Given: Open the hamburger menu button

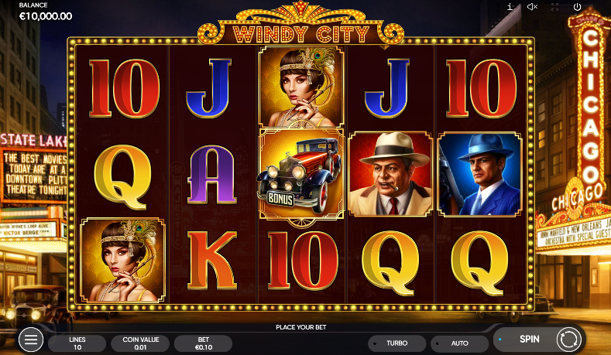Looking at the screenshot, I should coord(31,340).
